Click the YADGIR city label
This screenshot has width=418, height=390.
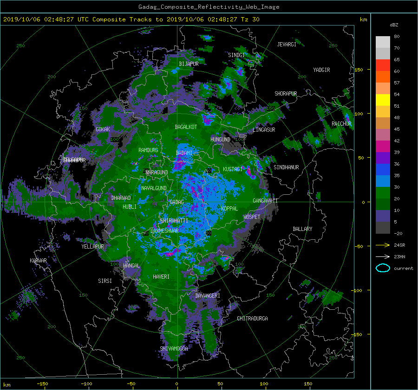tap(321, 70)
